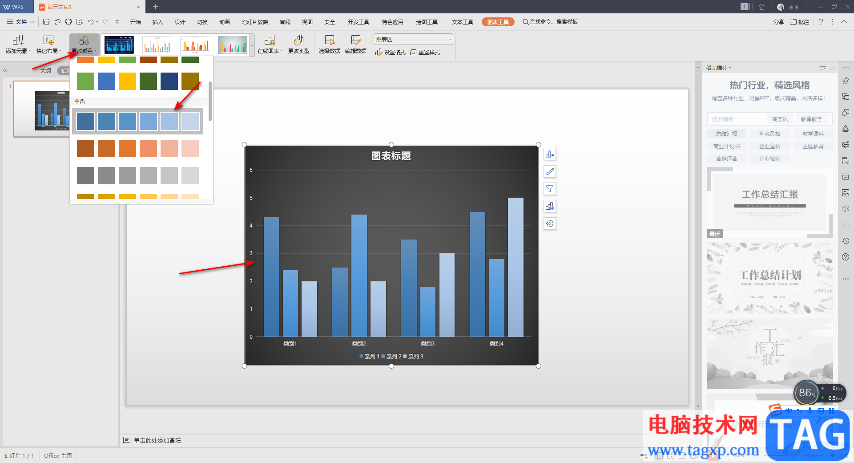Screen dimensions: 854x463
Task: Apply the orange monochrome color scheme row
Action: coord(138,148)
